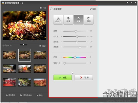Decrease 智能补光 with its minus button
Screen dimensions: 138x103
click(x=62, y=63)
